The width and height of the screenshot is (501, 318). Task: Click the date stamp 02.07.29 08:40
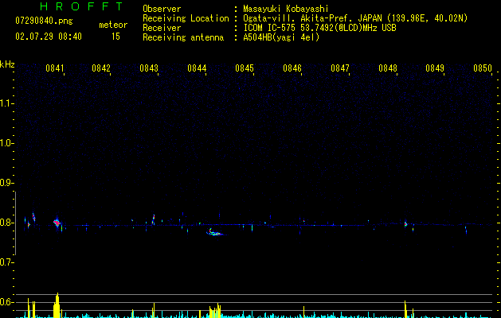(49, 37)
